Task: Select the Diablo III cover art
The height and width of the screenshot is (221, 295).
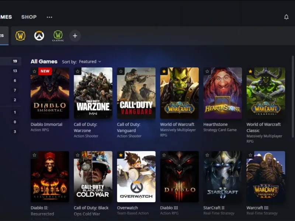Action: click(180, 177)
